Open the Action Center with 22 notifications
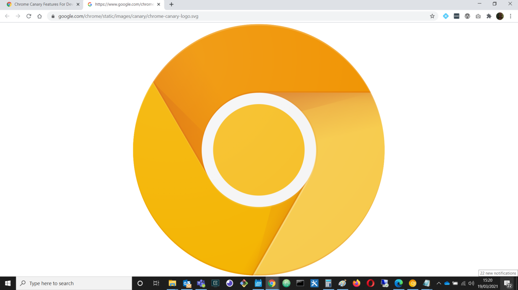518x290 pixels. 508,283
